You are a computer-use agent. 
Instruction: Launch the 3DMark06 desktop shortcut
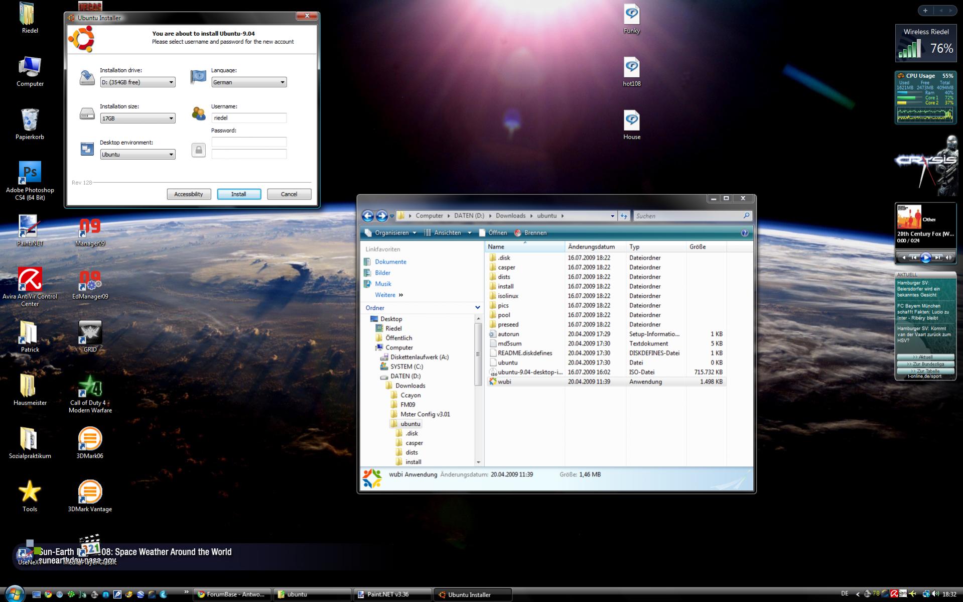90,443
